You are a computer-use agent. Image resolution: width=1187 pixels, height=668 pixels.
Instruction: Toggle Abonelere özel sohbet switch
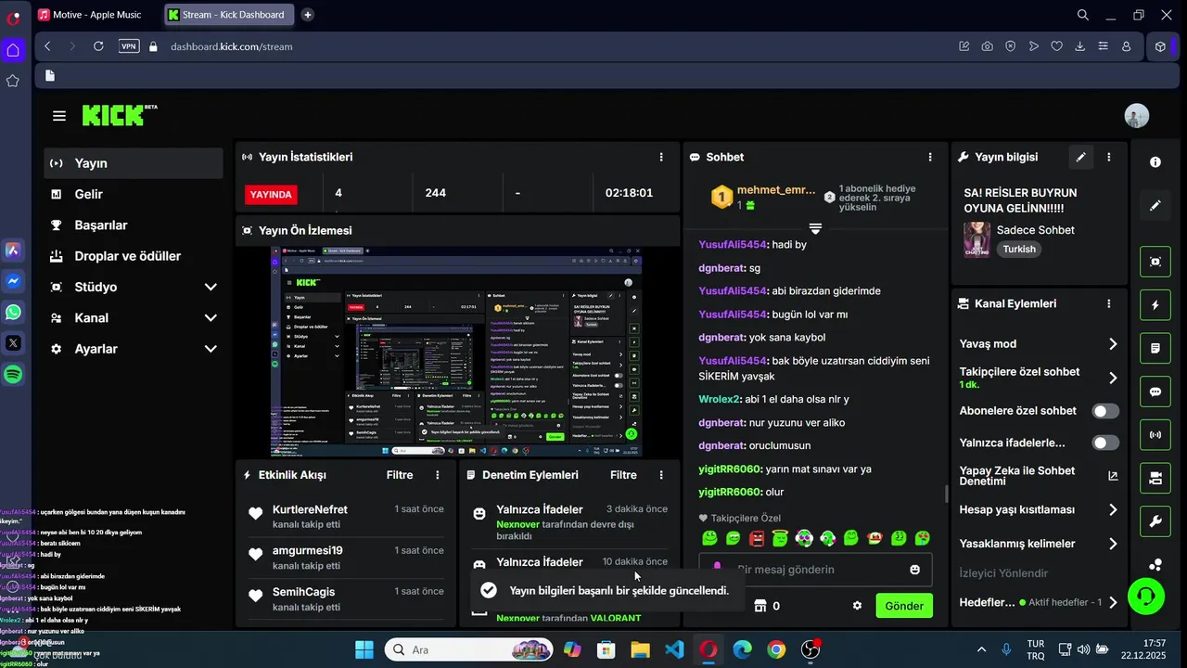(x=1105, y=411)
